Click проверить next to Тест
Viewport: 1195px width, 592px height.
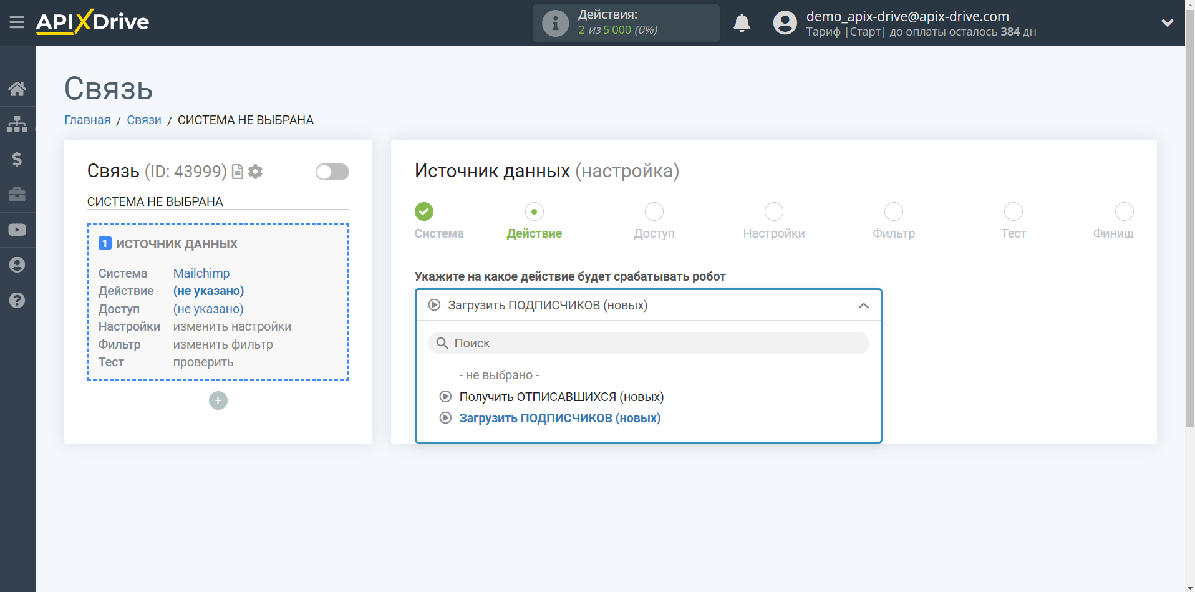(x=203, y=362)
